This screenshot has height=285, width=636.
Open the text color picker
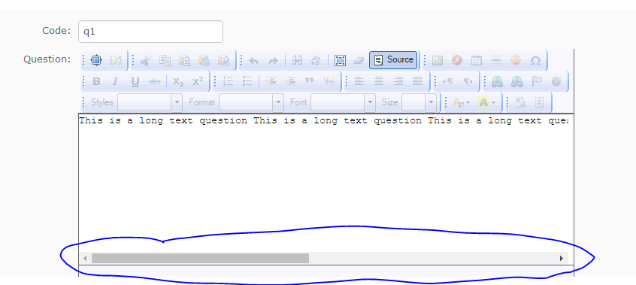click(x=461, y=102)
